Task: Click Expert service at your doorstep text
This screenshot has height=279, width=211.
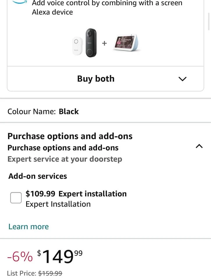Action: 65,159
